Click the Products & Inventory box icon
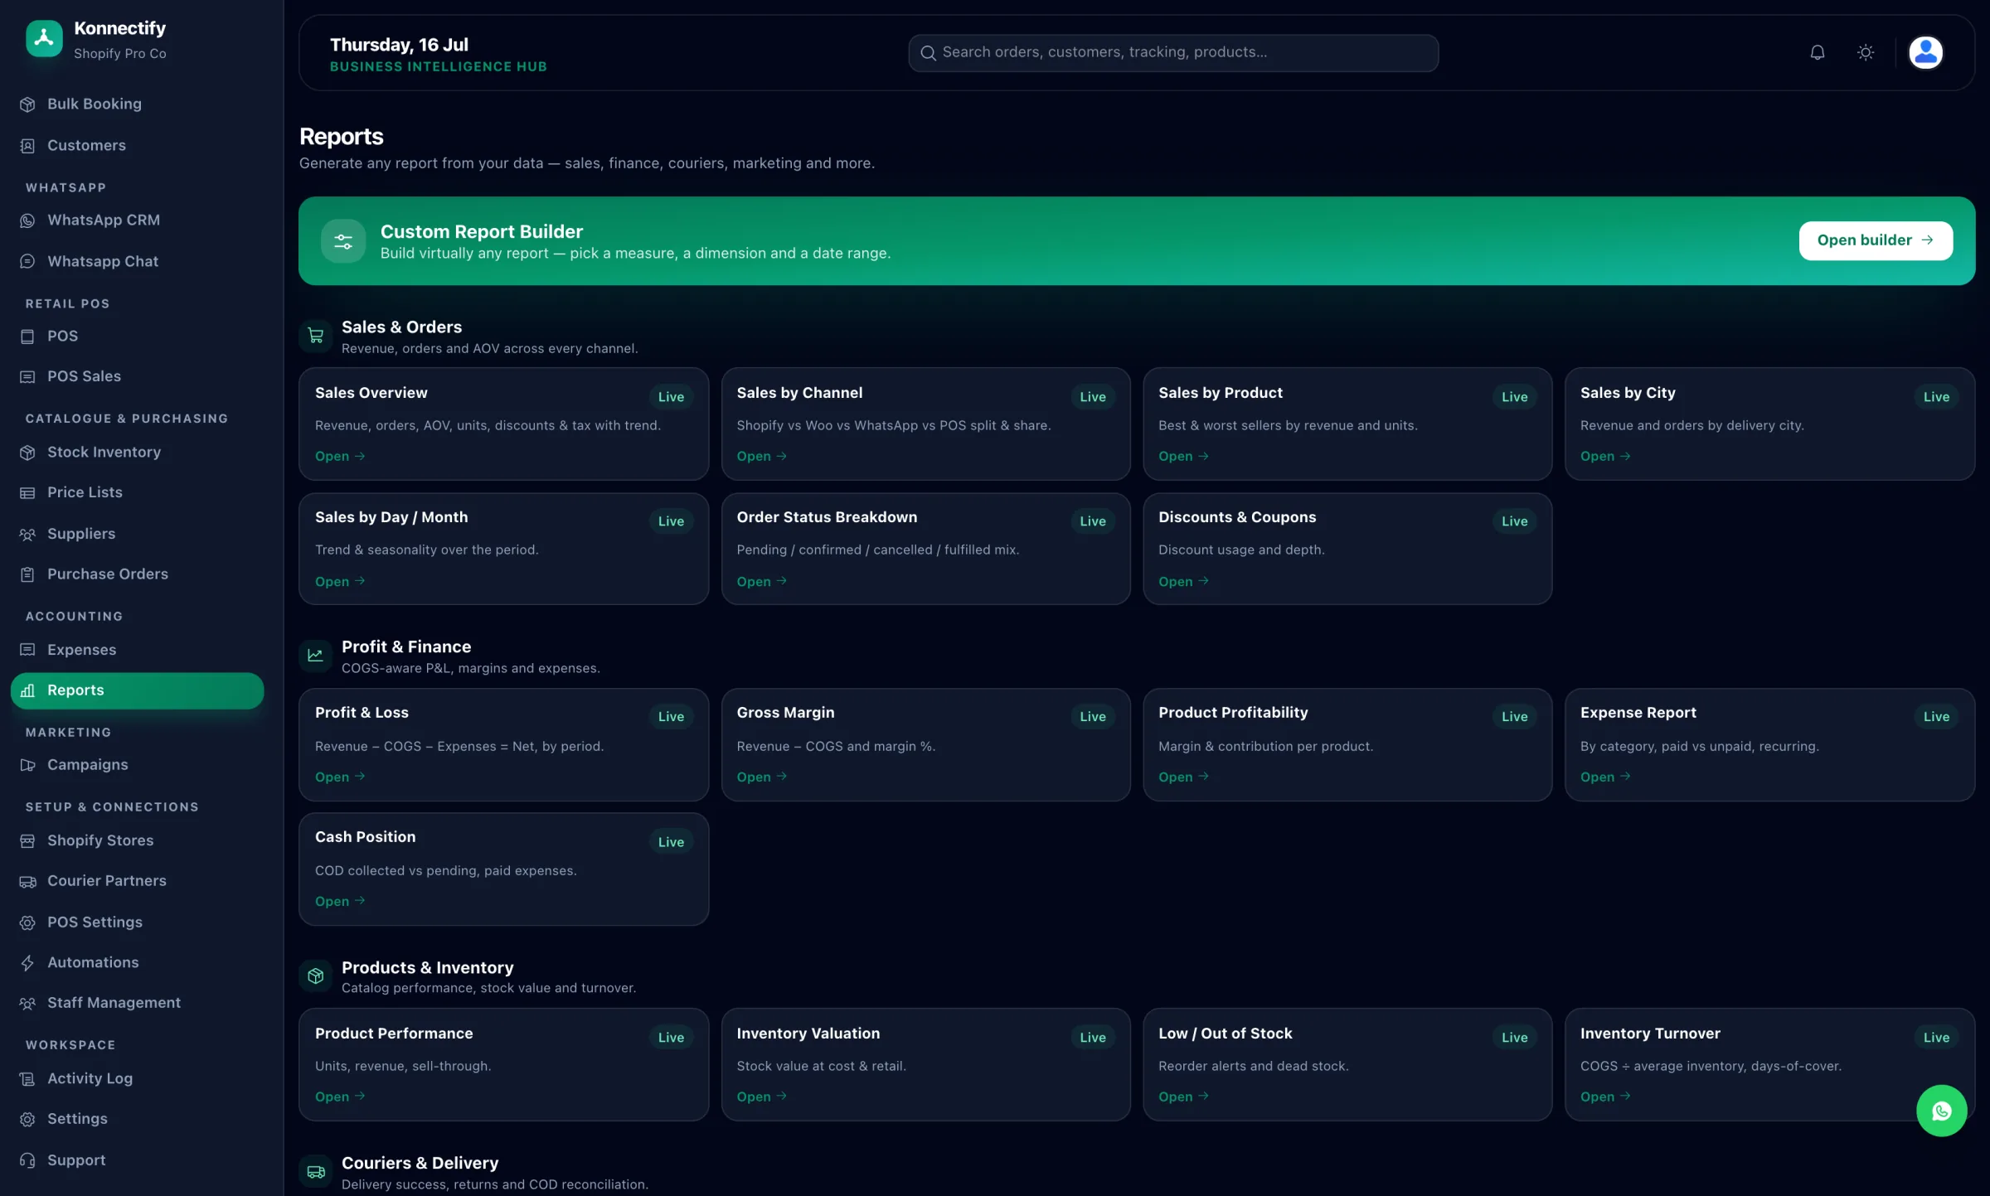 tap(316, 976)
